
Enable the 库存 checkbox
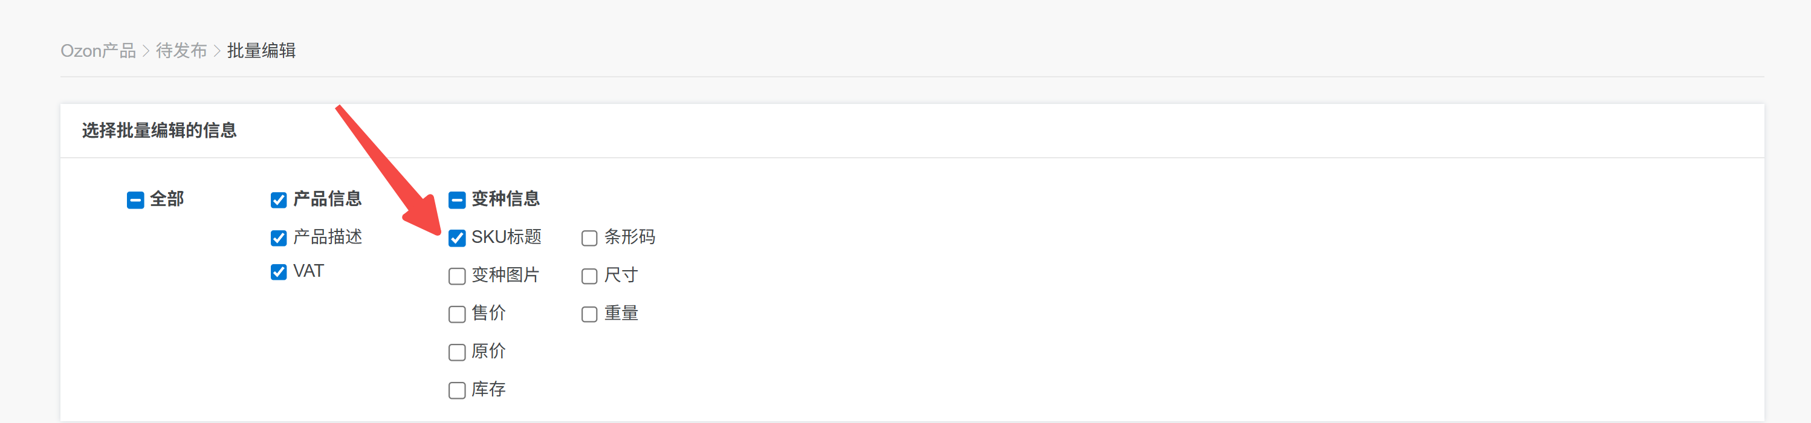click(x=457, y=390)
